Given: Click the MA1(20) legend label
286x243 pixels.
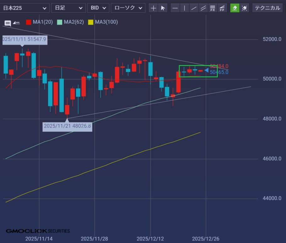Looking at the screenshot, I should pos(43,22).
